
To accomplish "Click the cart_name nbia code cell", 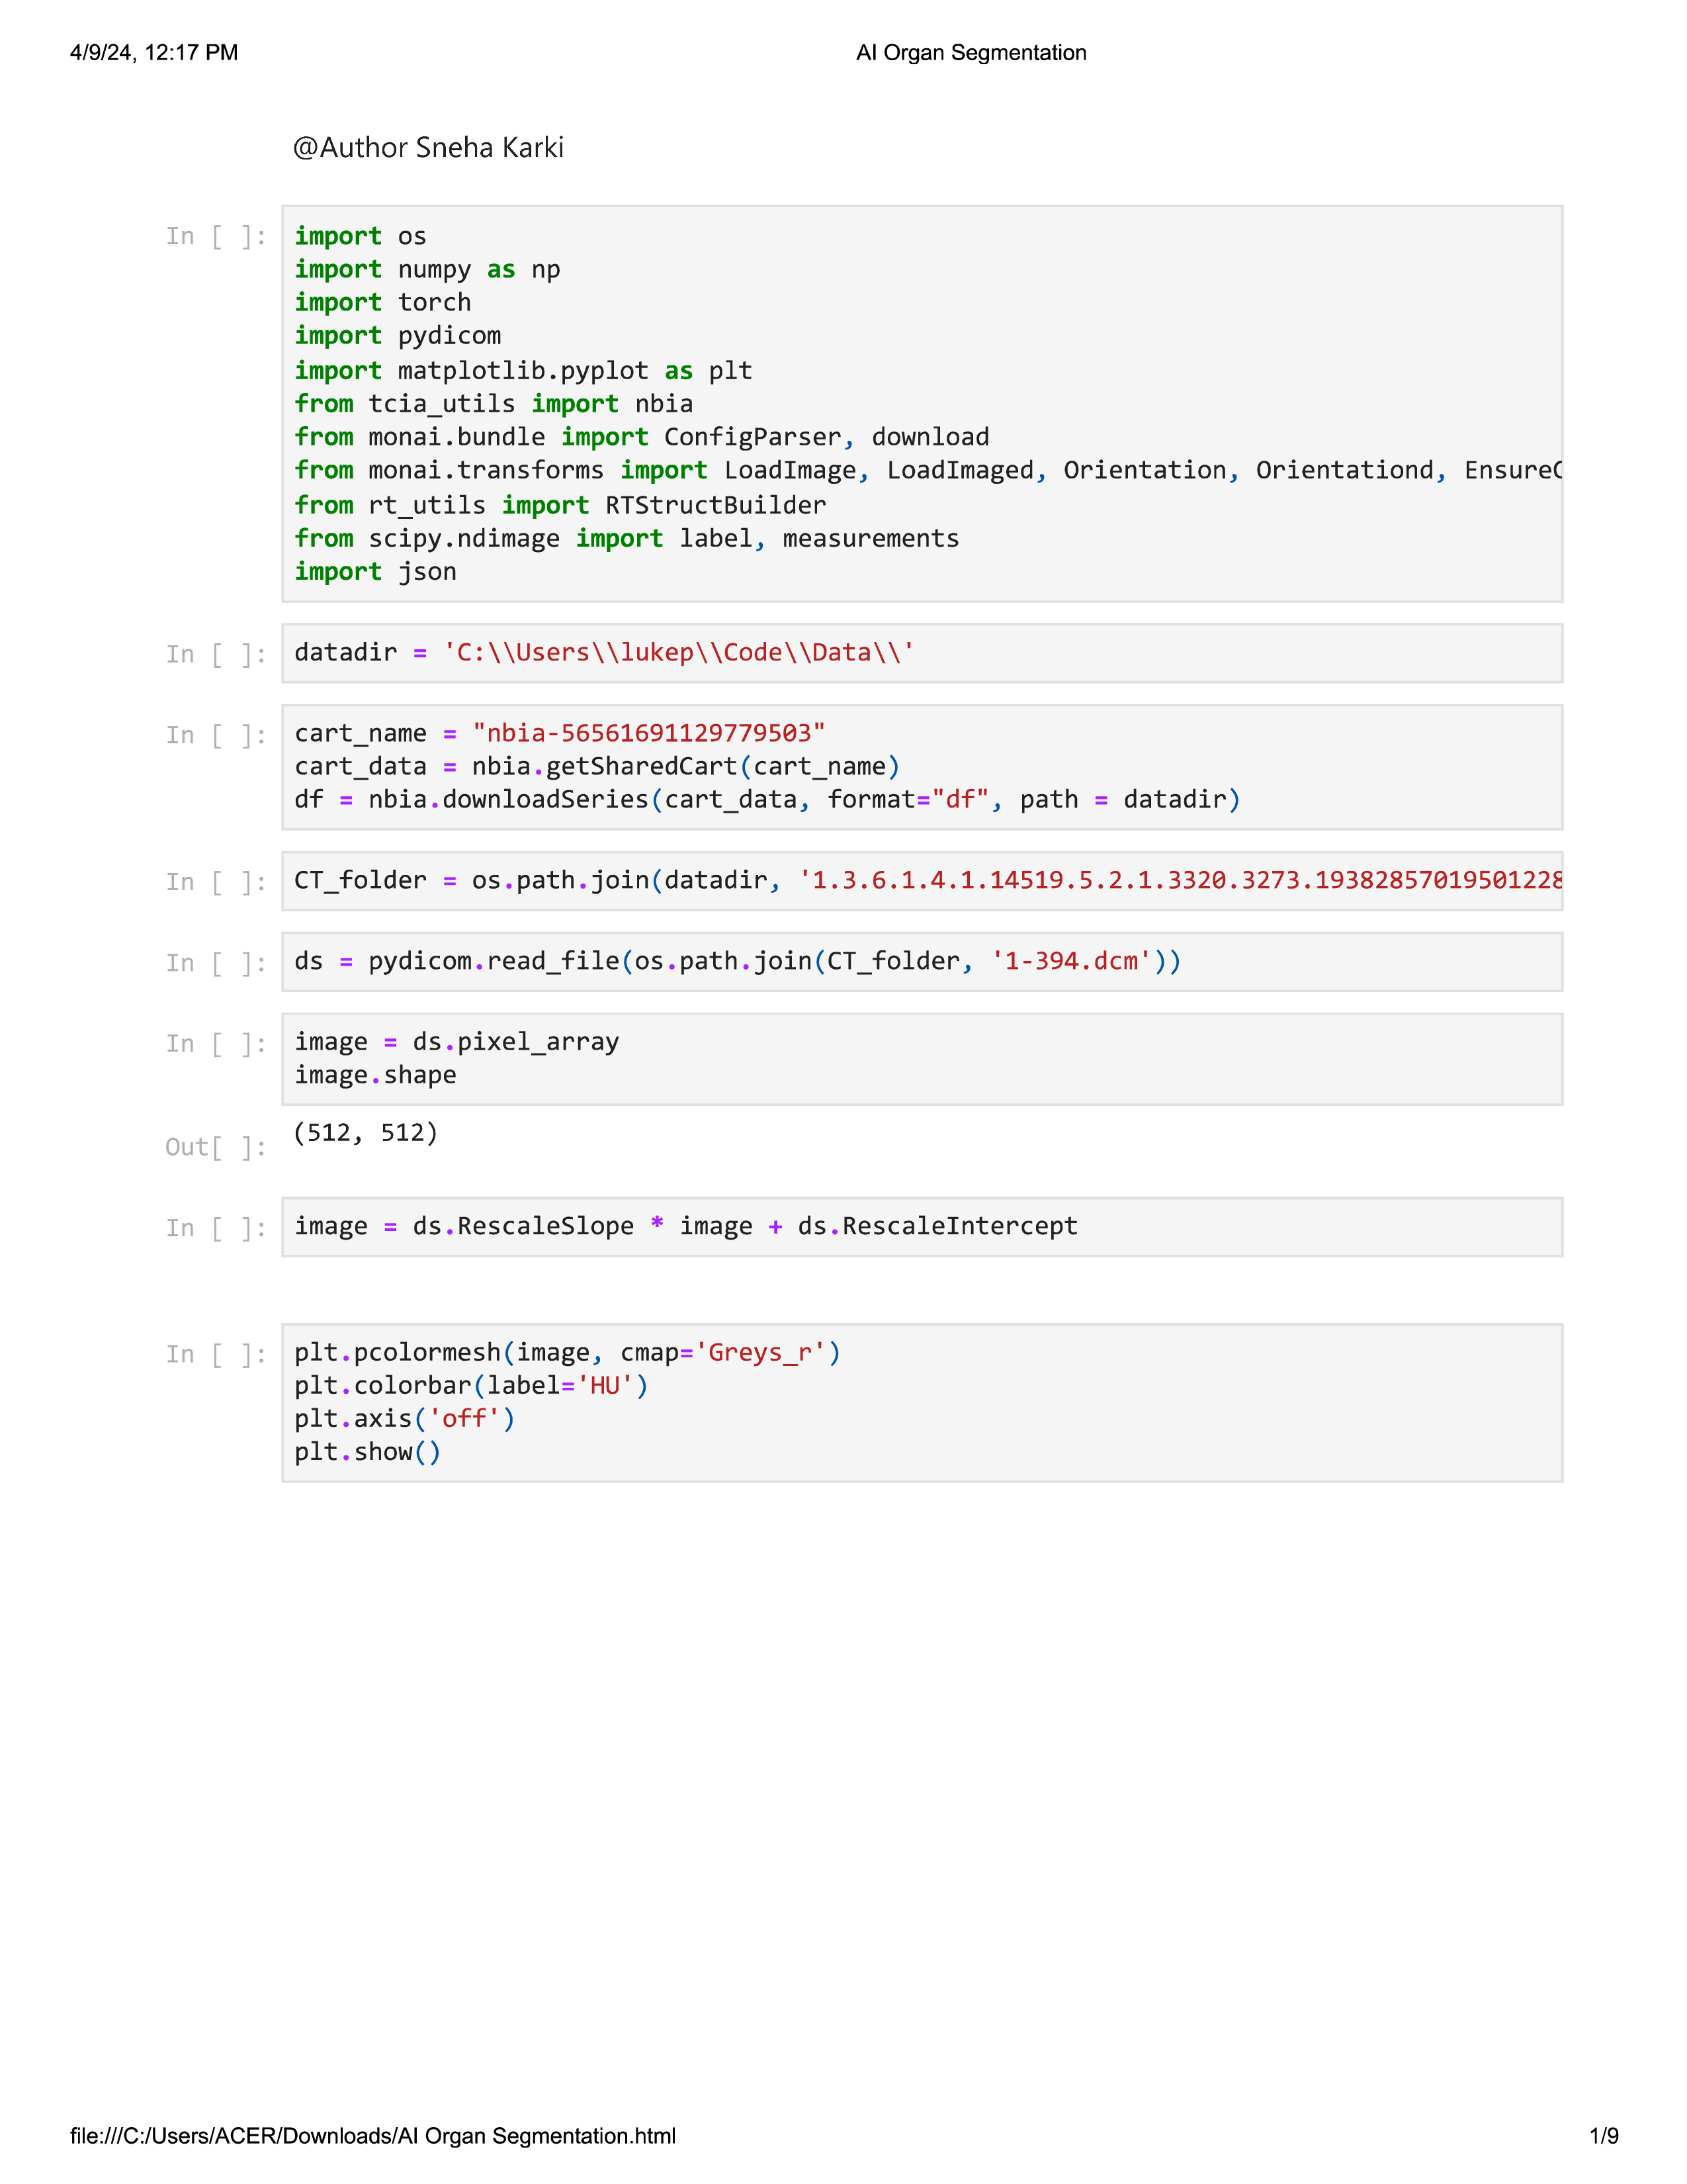I will click(922, 766).
